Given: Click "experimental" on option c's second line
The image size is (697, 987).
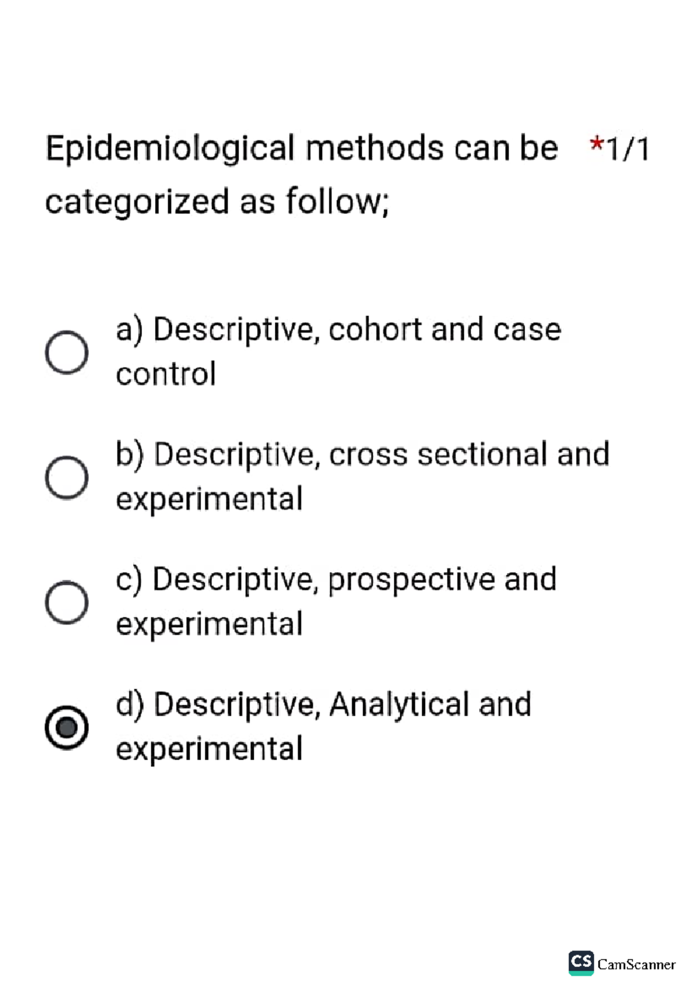Looking at the screenshot, I should tap(209, 624).
